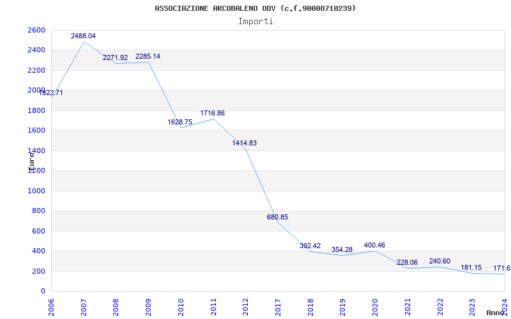Screen dimensions: 511x319
Task: Select the data label 1716.86
Action: [213, 114]
